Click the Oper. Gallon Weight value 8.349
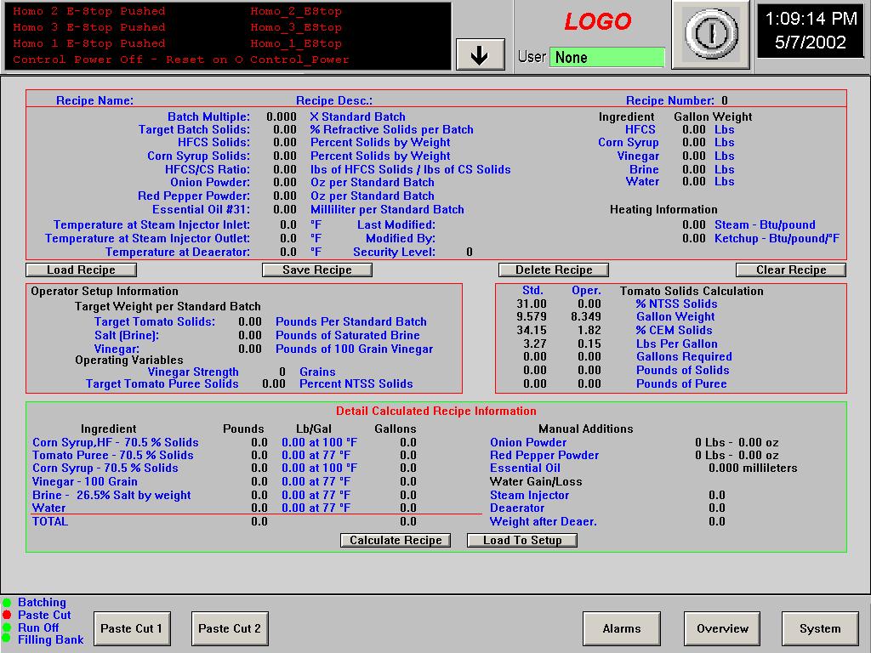Image resolution: width=871 pixels, height=653 pixels. click(x=586, y=316)
